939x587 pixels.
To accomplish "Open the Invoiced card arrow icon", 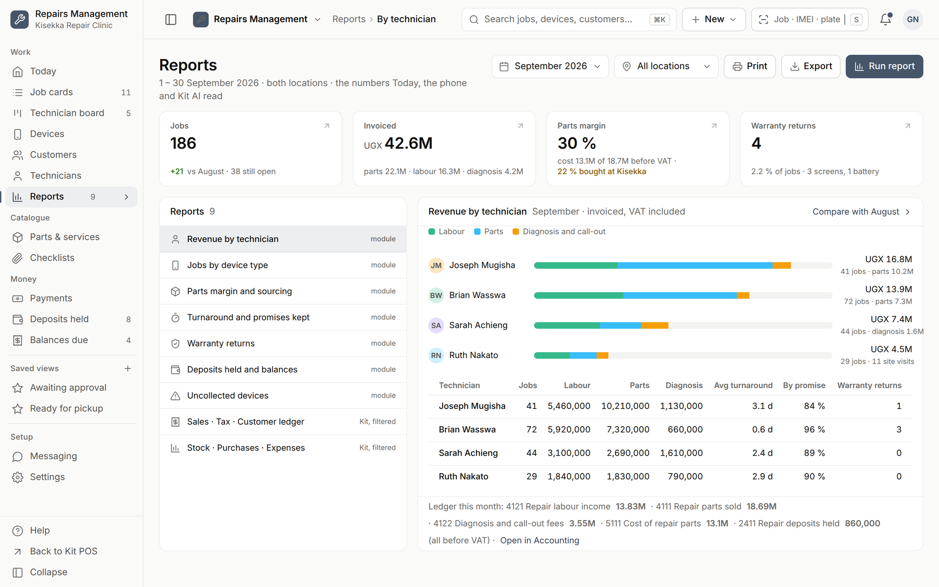I will pyautogui.click(x=520, y=126).
